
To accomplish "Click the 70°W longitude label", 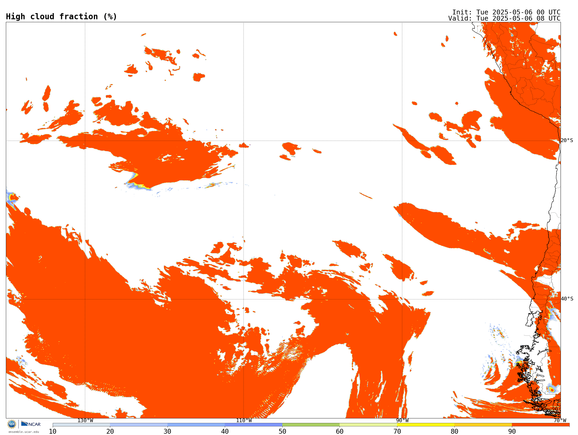I will tap(560, 420).
